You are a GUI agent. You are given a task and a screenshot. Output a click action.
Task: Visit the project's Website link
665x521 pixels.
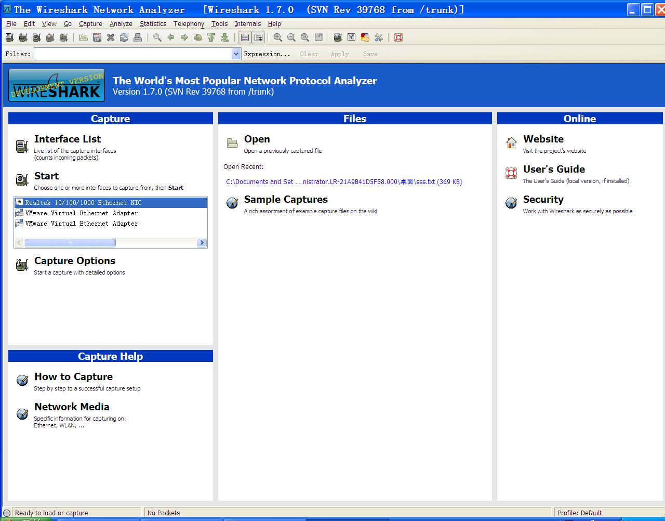[x=543, y=139]
